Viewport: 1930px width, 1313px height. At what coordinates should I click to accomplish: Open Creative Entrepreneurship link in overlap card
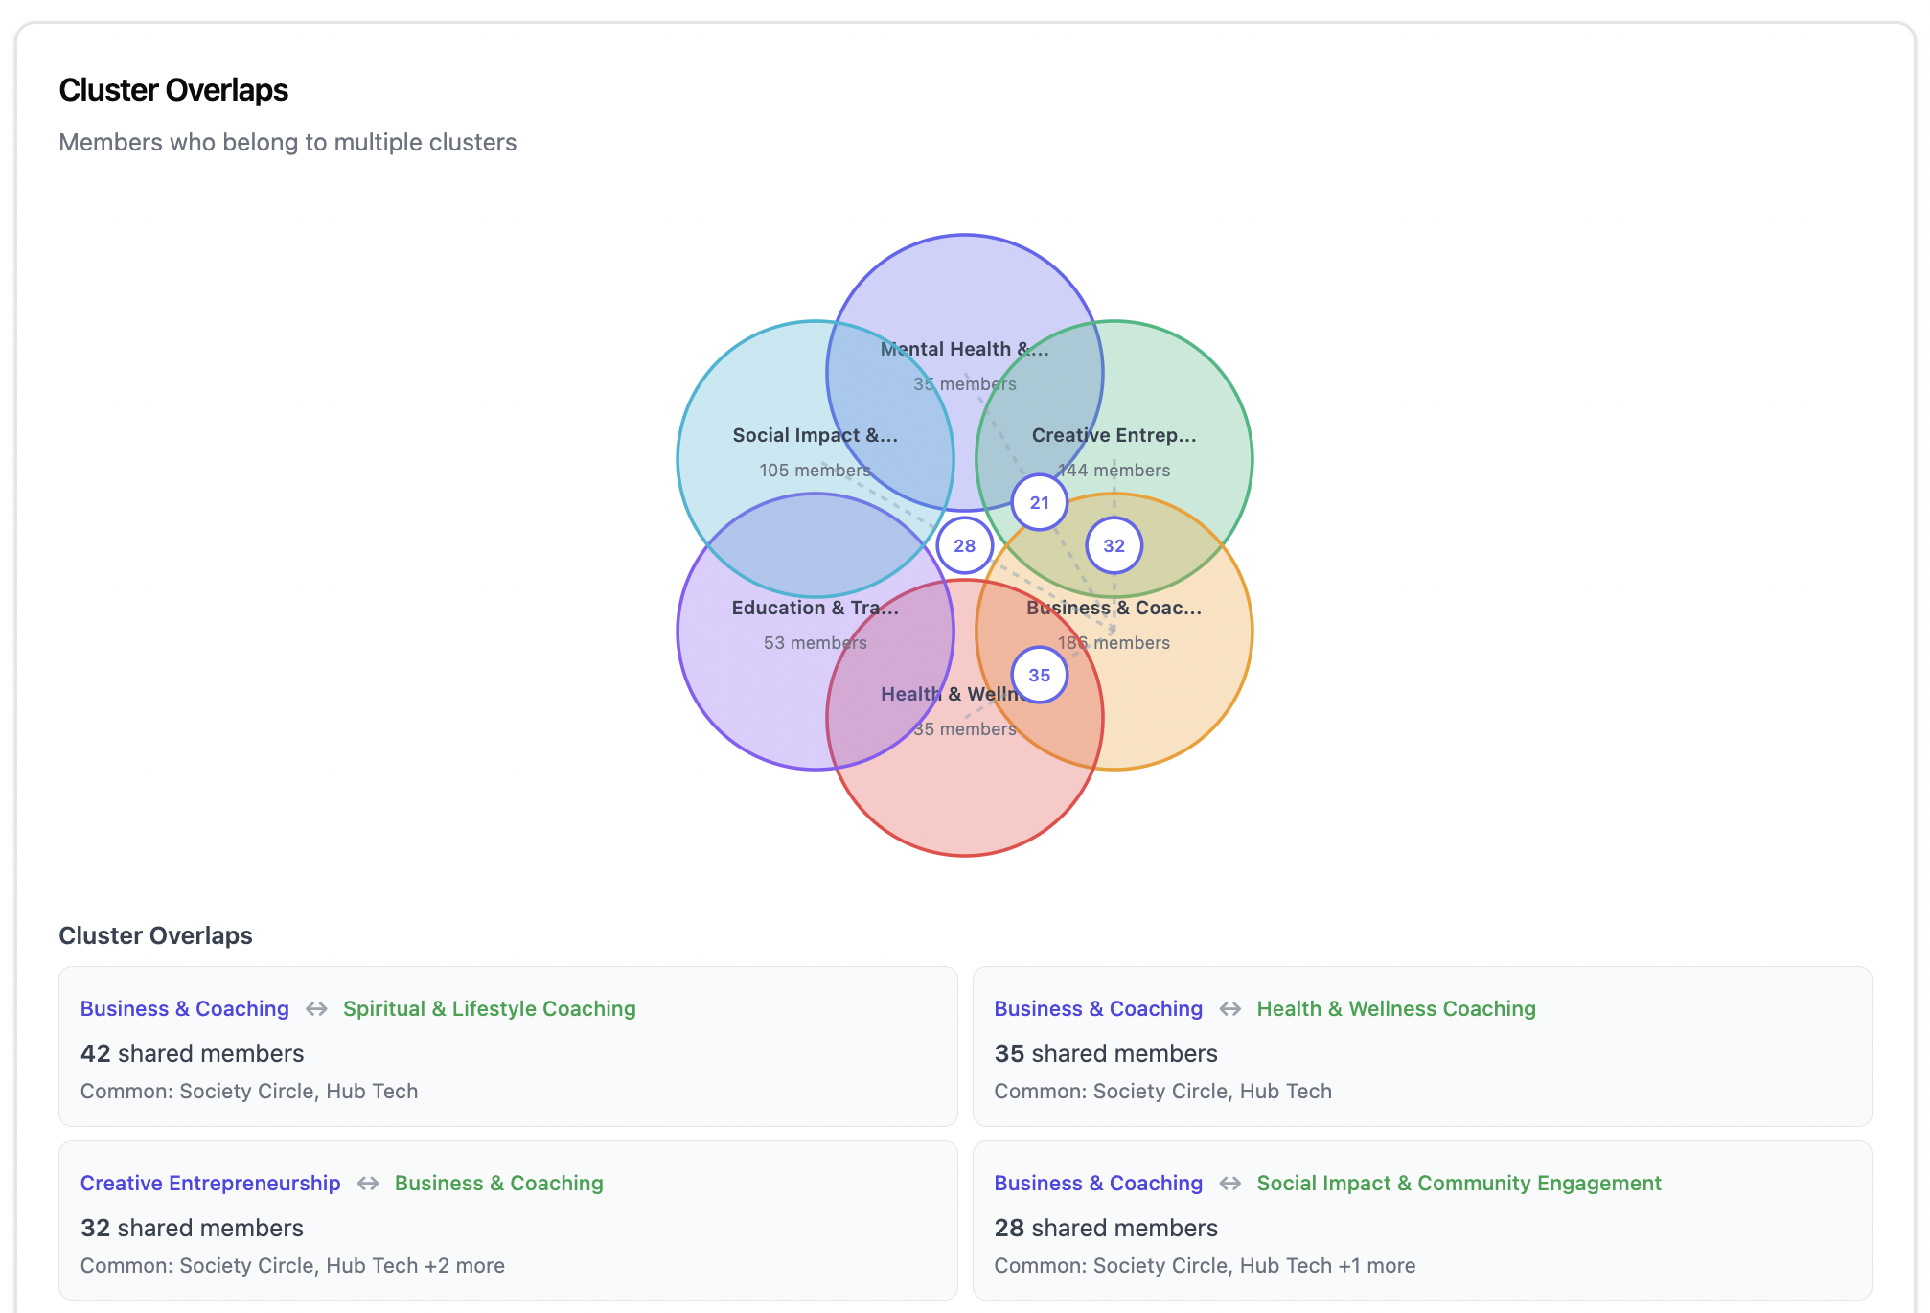point(210,1184)
